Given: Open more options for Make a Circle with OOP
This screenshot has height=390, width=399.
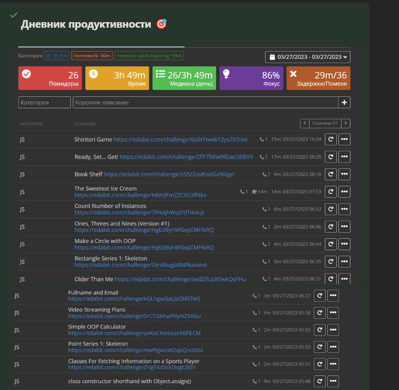Looking at the screenshot, I should (x=344, y=244).
